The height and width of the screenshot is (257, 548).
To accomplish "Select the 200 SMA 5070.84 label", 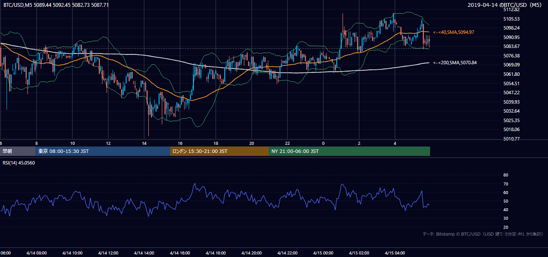I will click(x=455, y=63).
